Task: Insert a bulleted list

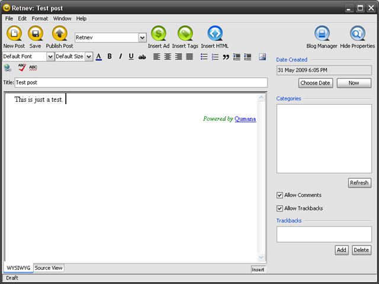Action: (204, 57)
